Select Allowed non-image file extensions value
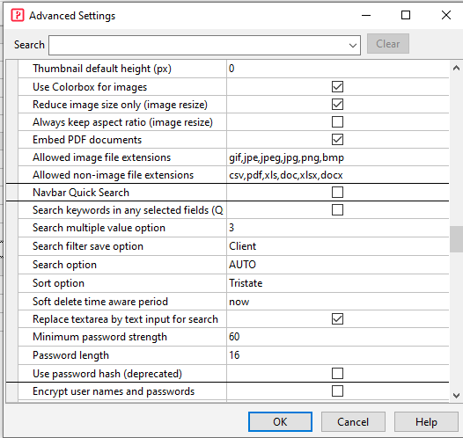 point(285,175)
